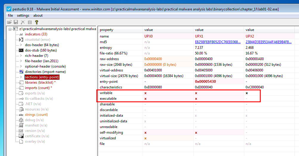Click the self-modifying property label
Viewport: 299px width, 156px height.
tap(111, 132)
